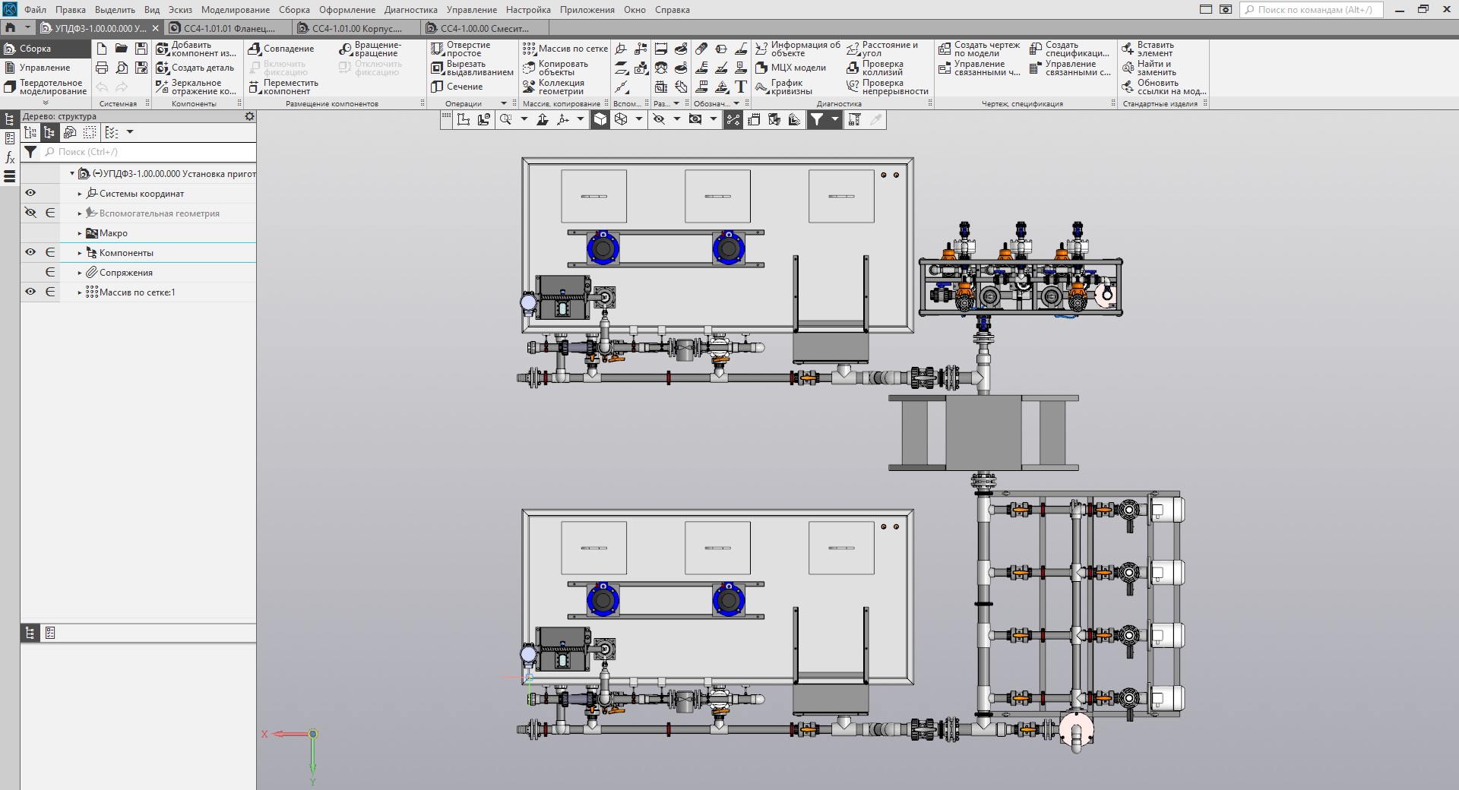The height and width of the screenshot is (790, 1459).
Task: Expand the Компоненты tree node
Action: [x=80, y=253]
